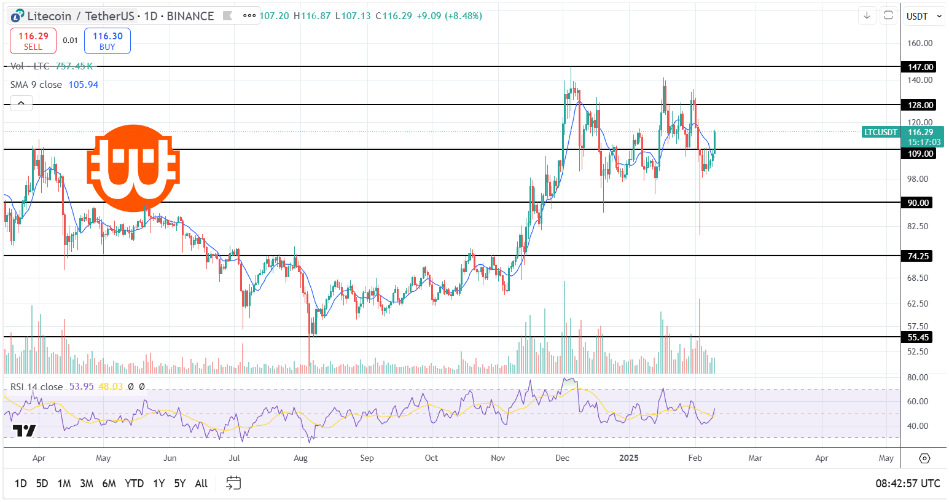Click the 08:42:57 UTC timezone clock
The height and width of the screenshot is (502, 949).
coord(907,484)
